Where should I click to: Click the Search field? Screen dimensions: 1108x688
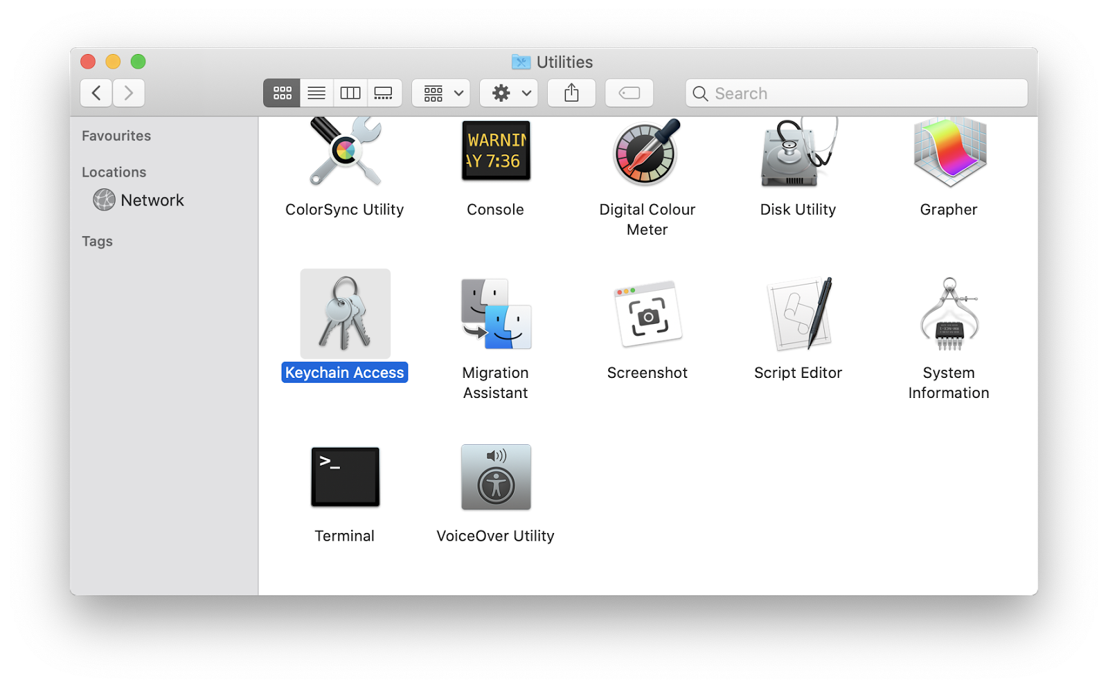tap(857, 93)
